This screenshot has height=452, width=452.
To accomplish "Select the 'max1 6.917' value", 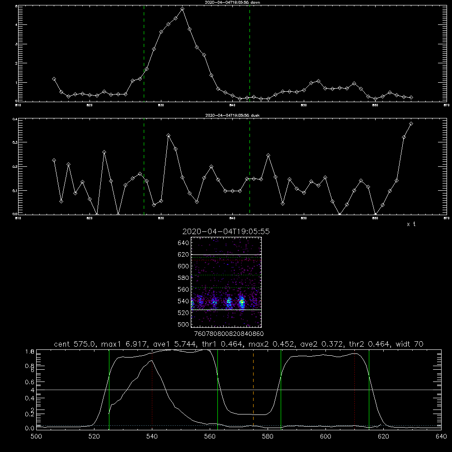I will point(126,344).
